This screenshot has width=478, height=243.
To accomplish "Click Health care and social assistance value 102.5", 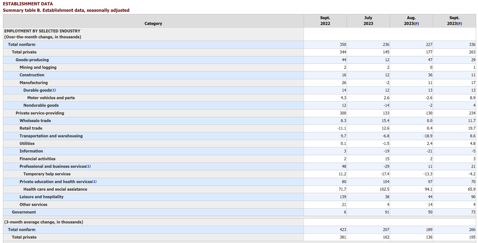I will point(384,189).
